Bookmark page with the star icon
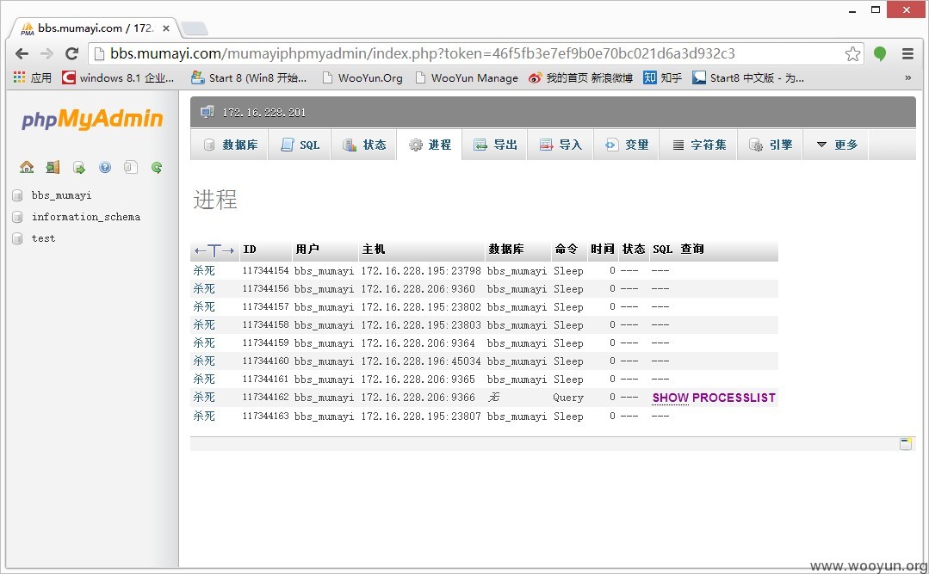Viewport: 929px width, 574px height. pyautogui.click(x=852, y=54)
